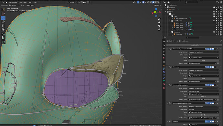The image size is (223, 126).
Task: Collapse the ShrinkwrapEyelids_upper modifier panel
Action: pos(168,85)
